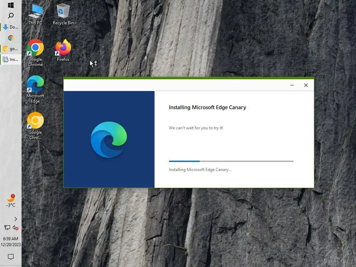The height and width of the screenshot is (267, 356).
Task: Open the Action Center notifications icon
Action: (11, 257)
